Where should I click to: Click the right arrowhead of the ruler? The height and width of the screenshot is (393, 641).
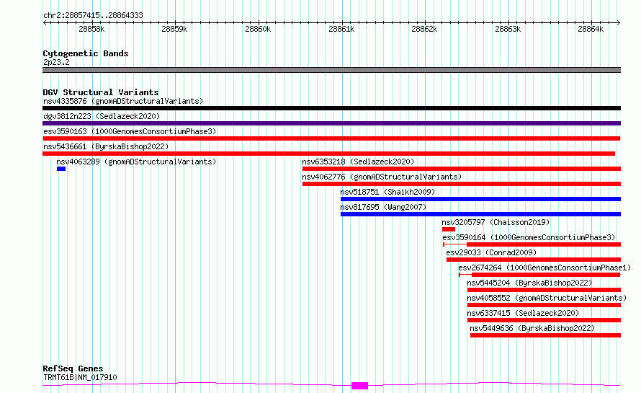click(x=619, y=22)
